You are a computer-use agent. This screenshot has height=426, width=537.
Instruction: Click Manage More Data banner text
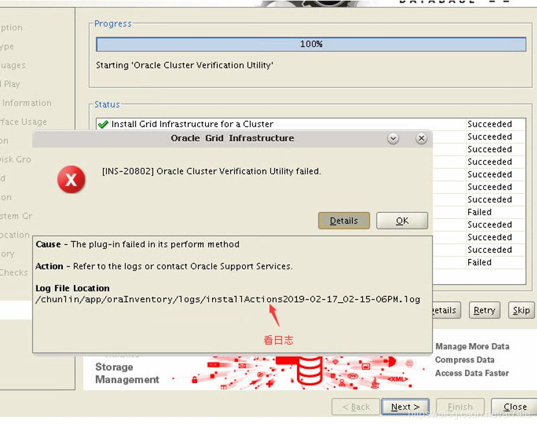pyautogui.click(x=472, y=346)
